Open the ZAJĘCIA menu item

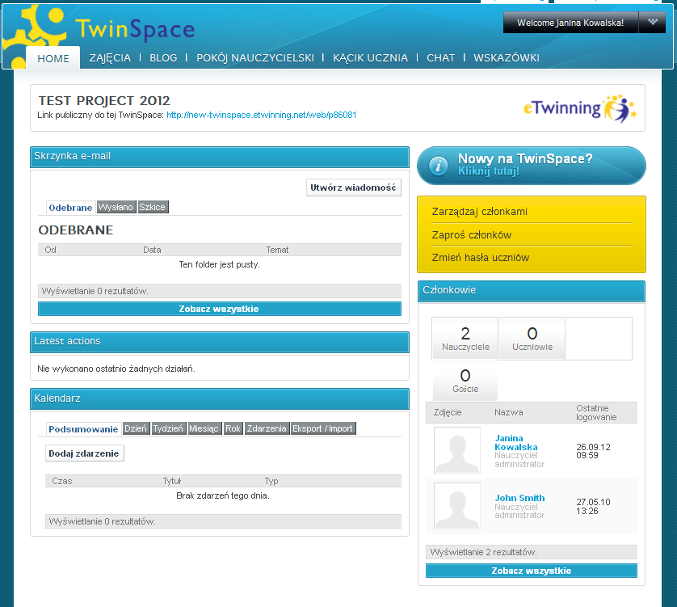[x=110, y=58]
